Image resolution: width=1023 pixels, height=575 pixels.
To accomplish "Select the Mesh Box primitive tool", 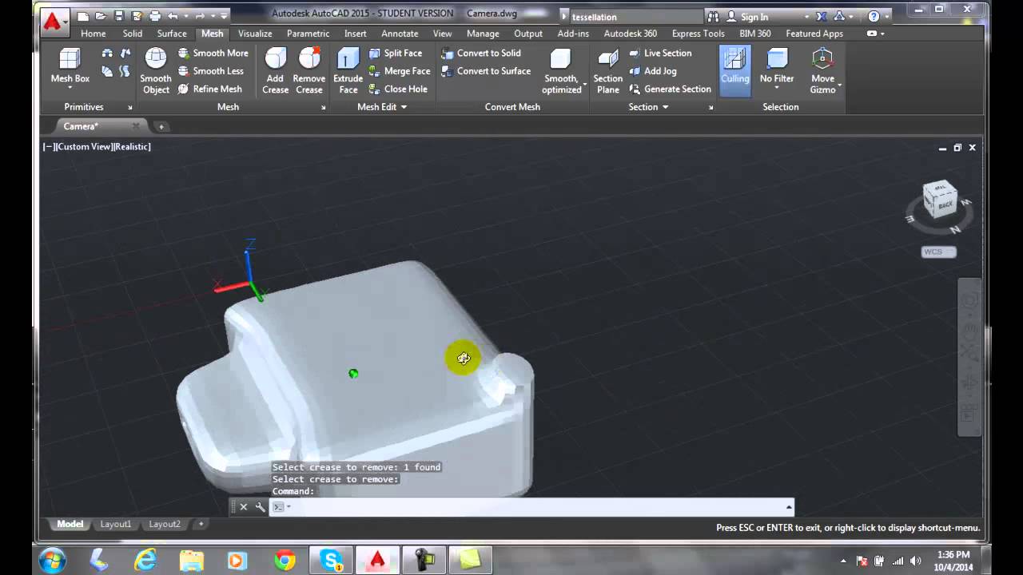I will click(x=70, y=66).
